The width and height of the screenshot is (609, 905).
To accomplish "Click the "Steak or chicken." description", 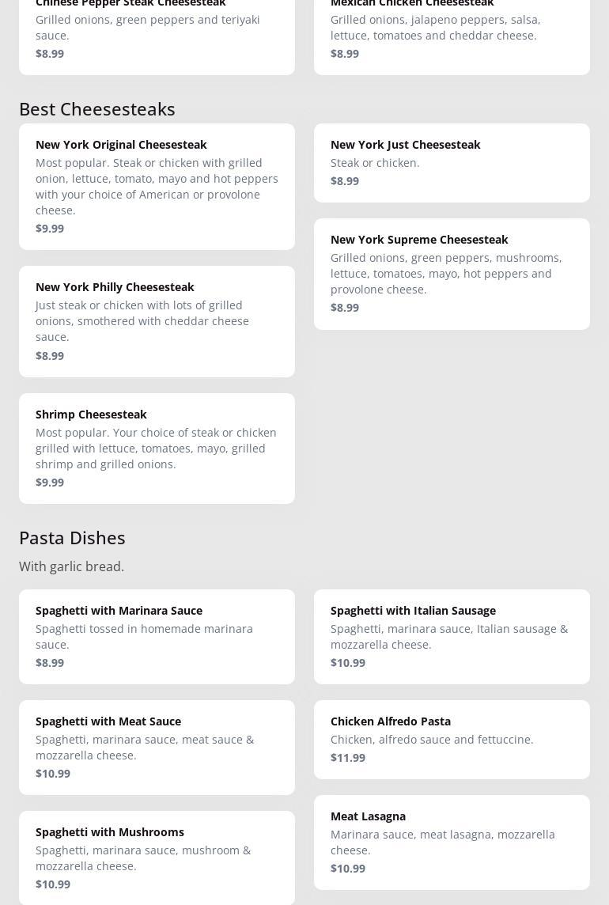I will click(375, 162).
